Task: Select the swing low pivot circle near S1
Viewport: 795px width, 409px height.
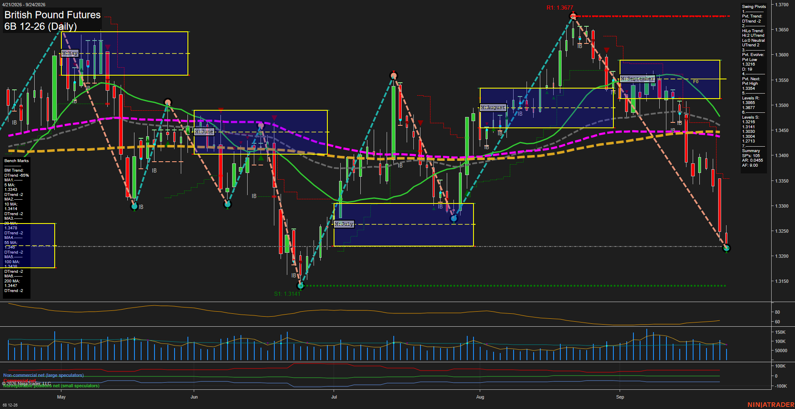Action: pos(301,286)
